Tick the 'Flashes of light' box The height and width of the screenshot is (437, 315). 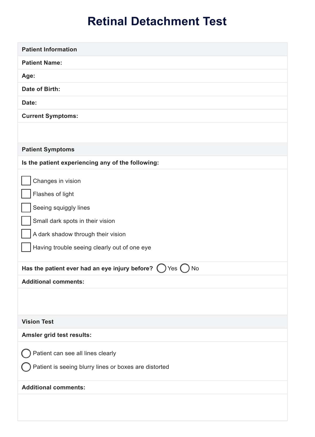tap(26, 194)
